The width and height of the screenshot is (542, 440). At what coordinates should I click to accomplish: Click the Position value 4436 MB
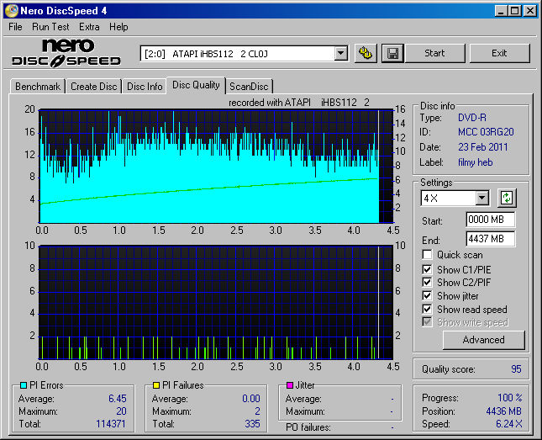coord(503,411)
